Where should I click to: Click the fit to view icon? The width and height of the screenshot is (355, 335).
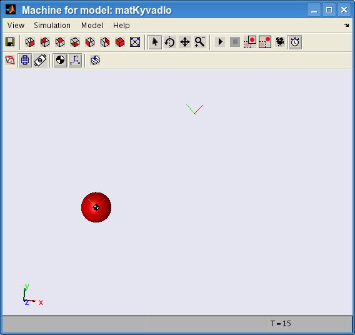135,42
